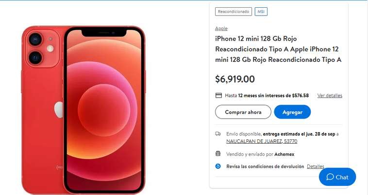Click the MSI badge
Image resolution: width=368 pixels, height=195 pixels.
261,12
